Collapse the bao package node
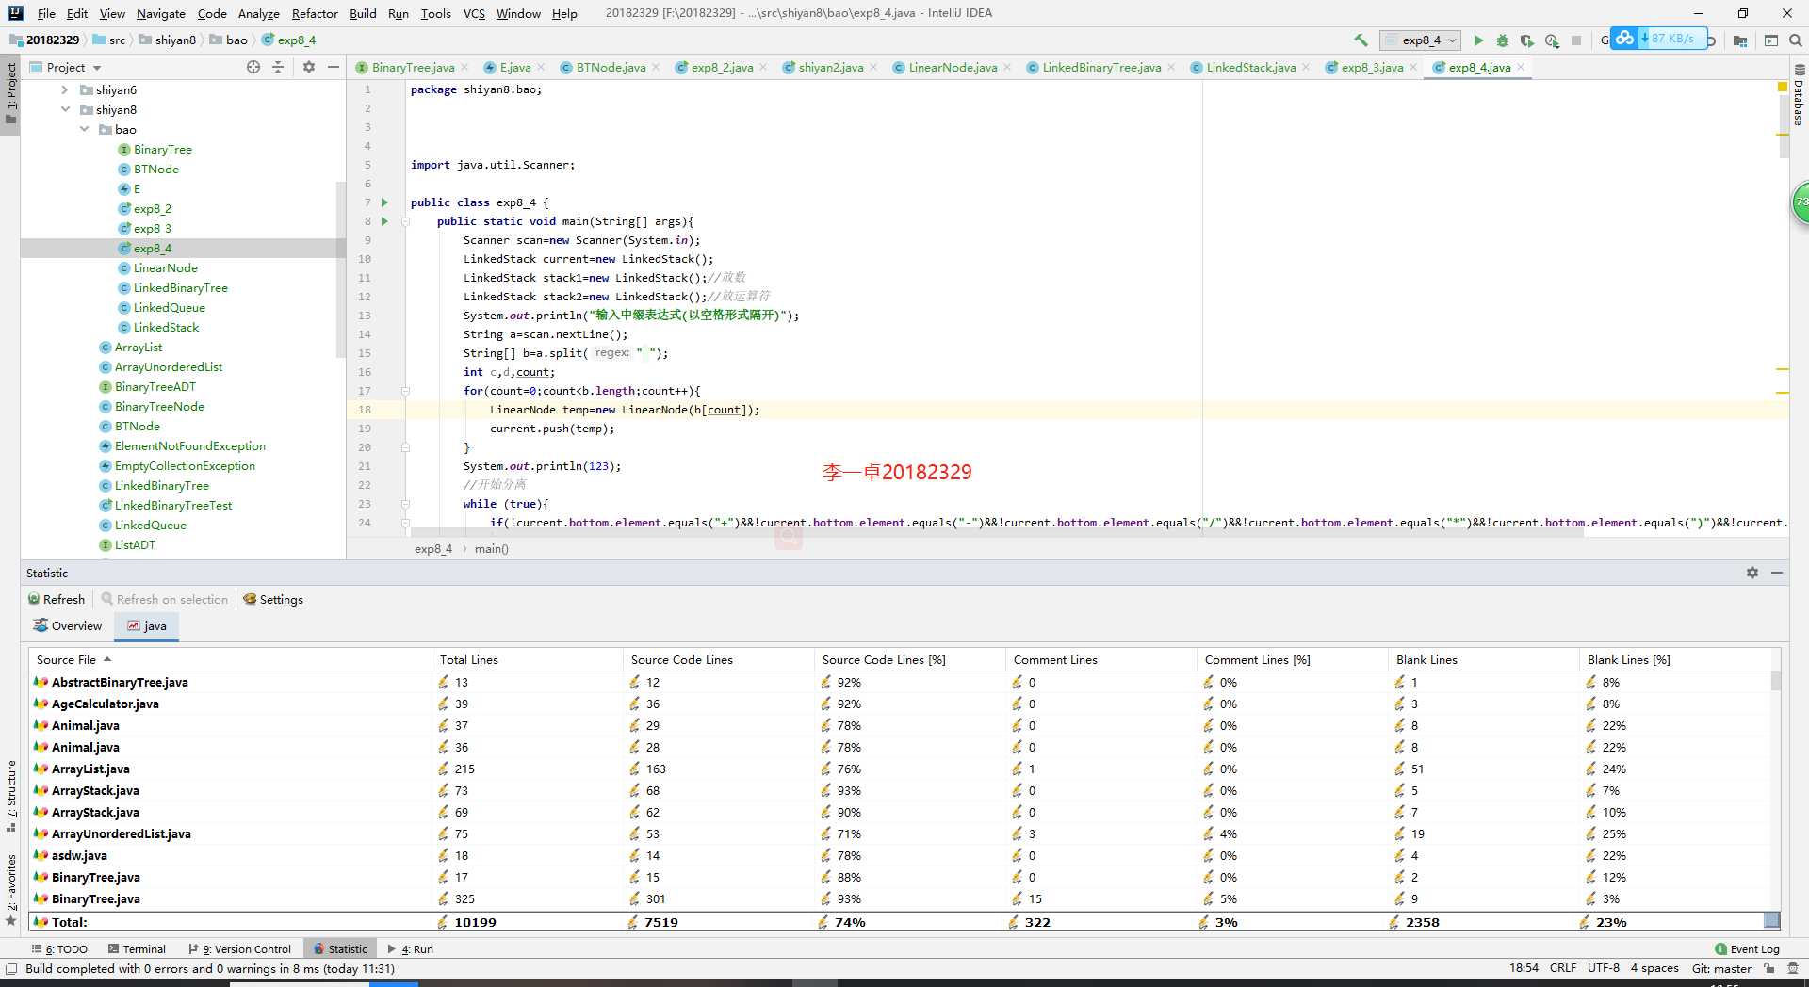 84,130
